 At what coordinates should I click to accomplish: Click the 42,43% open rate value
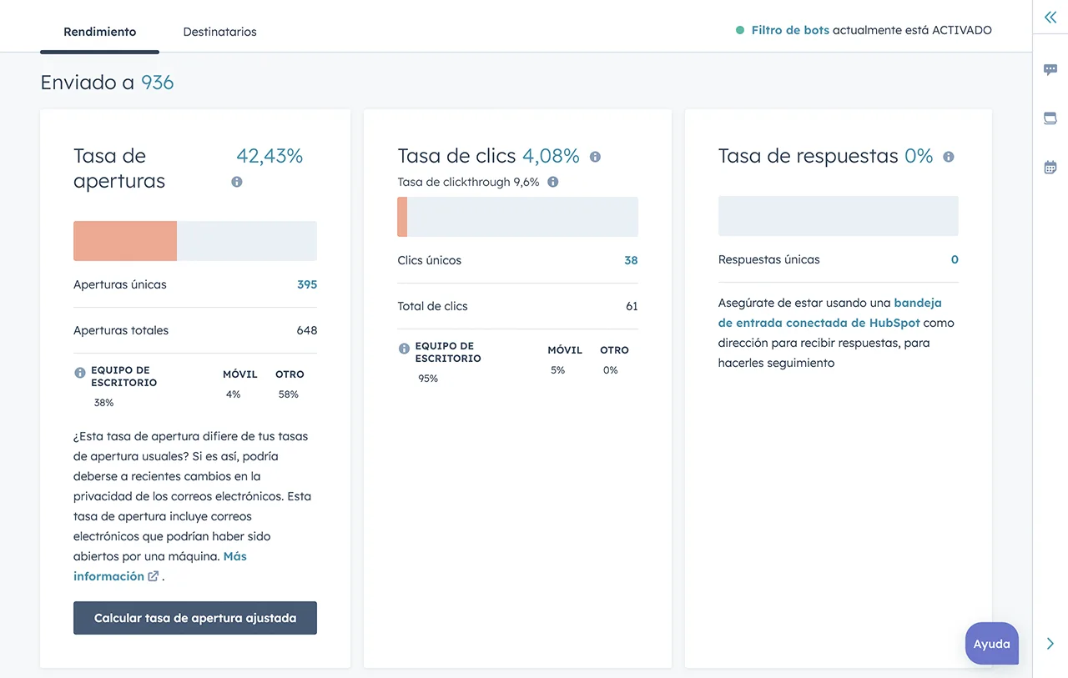(270, 156)
